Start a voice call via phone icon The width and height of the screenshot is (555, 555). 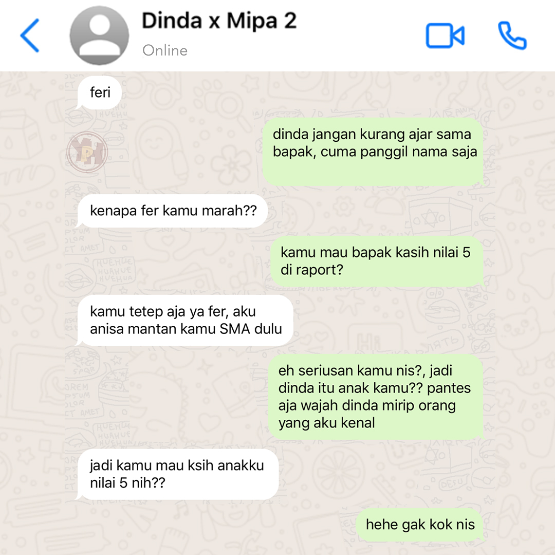point(512,35)
